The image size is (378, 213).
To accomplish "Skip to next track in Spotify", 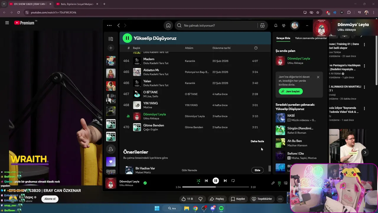I will pos(225,180).
